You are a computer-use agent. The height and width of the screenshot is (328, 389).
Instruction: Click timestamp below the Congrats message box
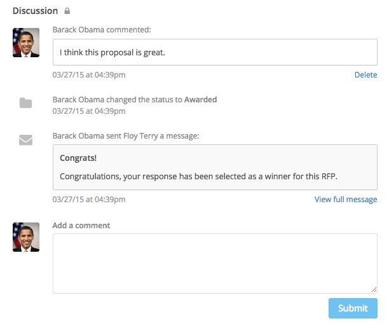pyautogui.click(x=89, y=199)
